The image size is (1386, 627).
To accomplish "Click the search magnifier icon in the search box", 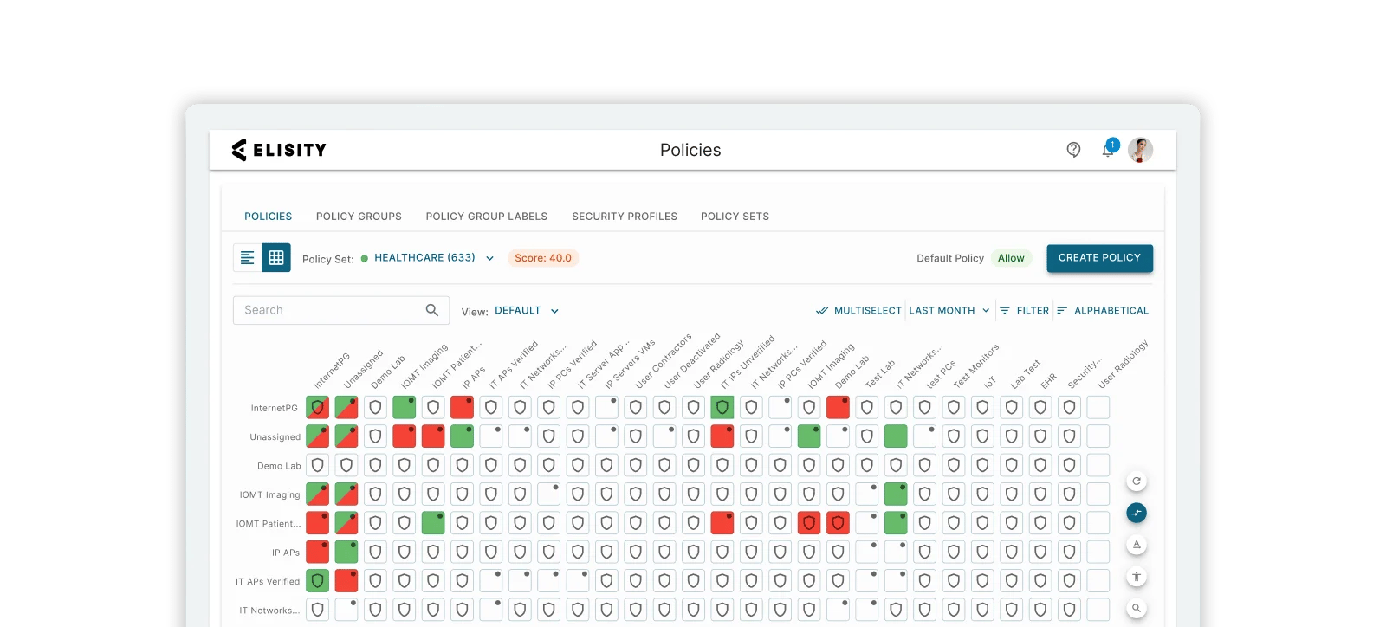I will click(x=432, y=310).
